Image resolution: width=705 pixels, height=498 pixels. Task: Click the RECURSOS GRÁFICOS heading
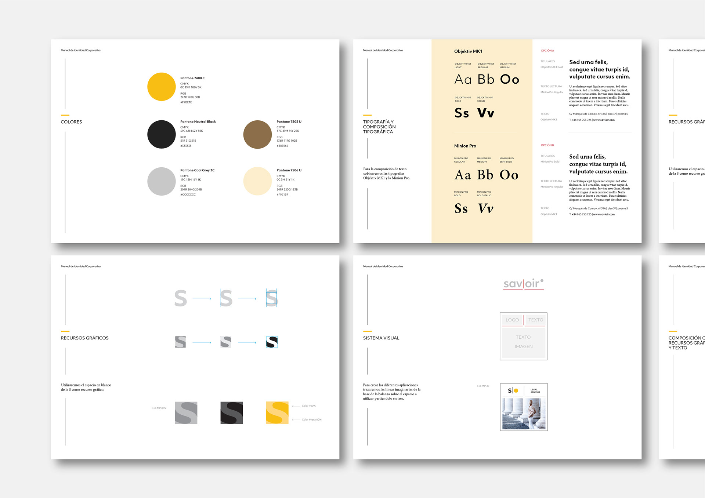[x=84, y=338]
